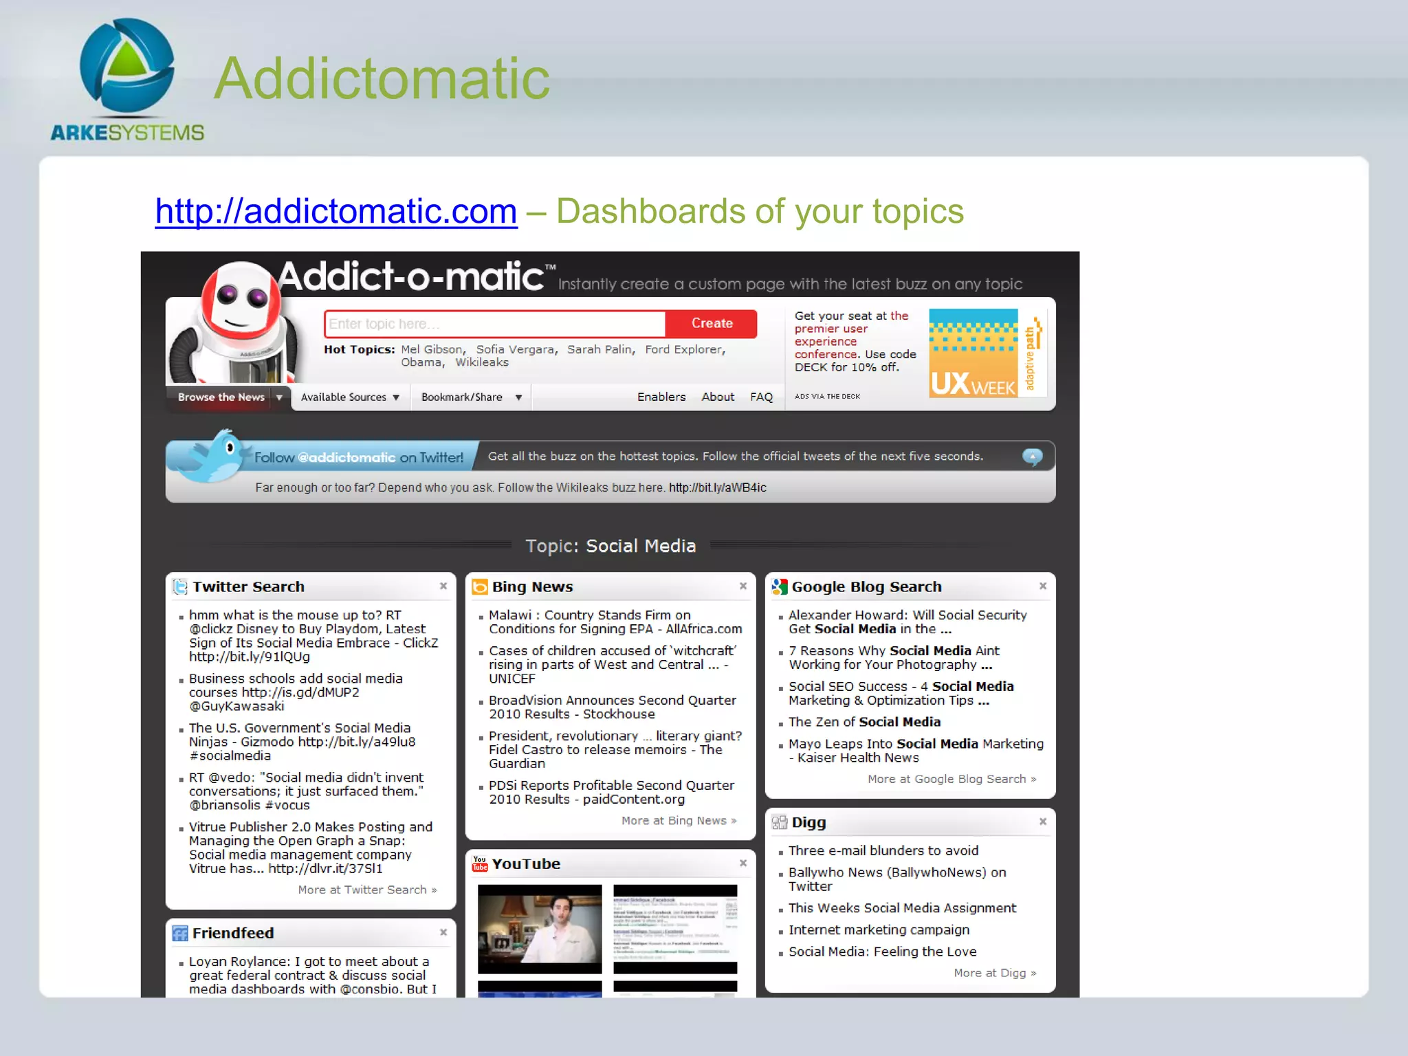Click the Google Blog Search panel icon
The image size is (1408, 1056).
click(780, 586)
